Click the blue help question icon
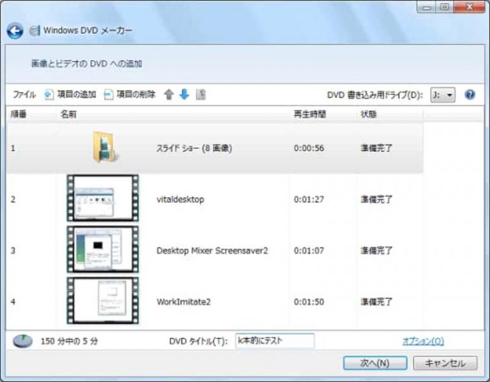Image resolution: width=490 pixels, height=382 pixels. tap(470, 94)
